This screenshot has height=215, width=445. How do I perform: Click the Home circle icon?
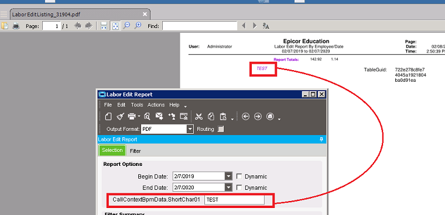(270, 116)
